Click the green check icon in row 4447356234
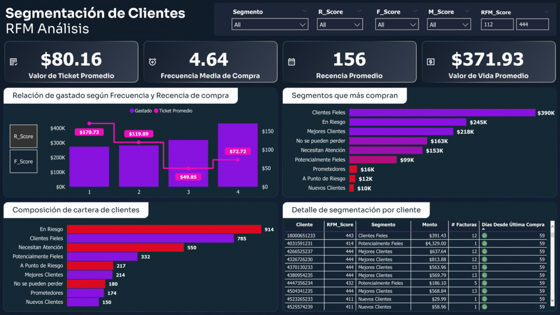Viewport: 560px width, 315px height. (485, 283)
